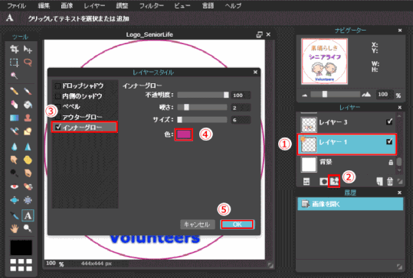Image resolution: width=413 pixels, height=278 pixels.
Task: Select the Clone Stamp tool
Action: [28, 118]
